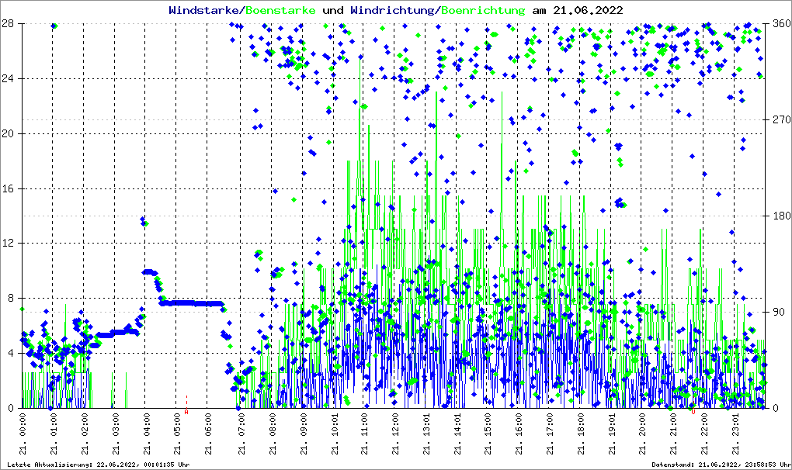Click wind speed axis value 24

coord(7,78)
